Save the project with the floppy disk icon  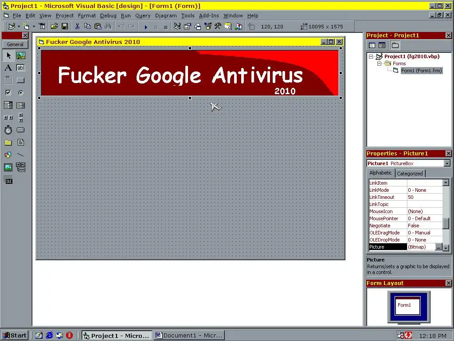(65, 26)
